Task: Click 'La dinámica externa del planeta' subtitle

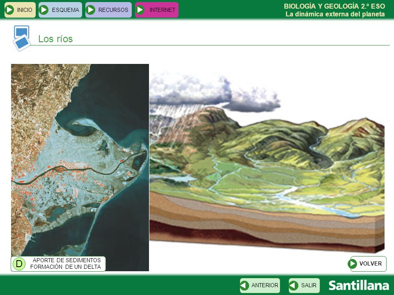Action: click(x=335, y=14)
